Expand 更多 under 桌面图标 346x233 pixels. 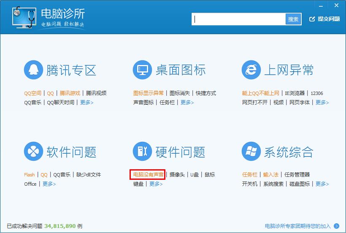[187, 102]
